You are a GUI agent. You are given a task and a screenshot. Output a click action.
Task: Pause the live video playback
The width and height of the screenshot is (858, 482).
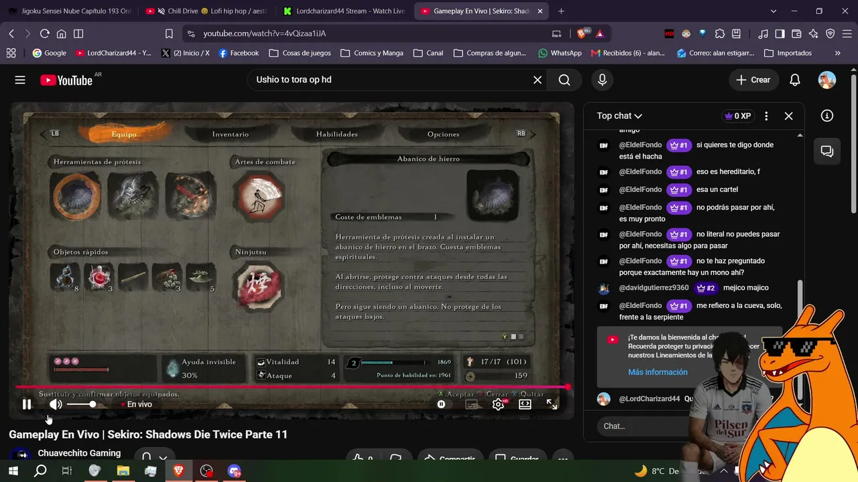(x=27, y=404)
